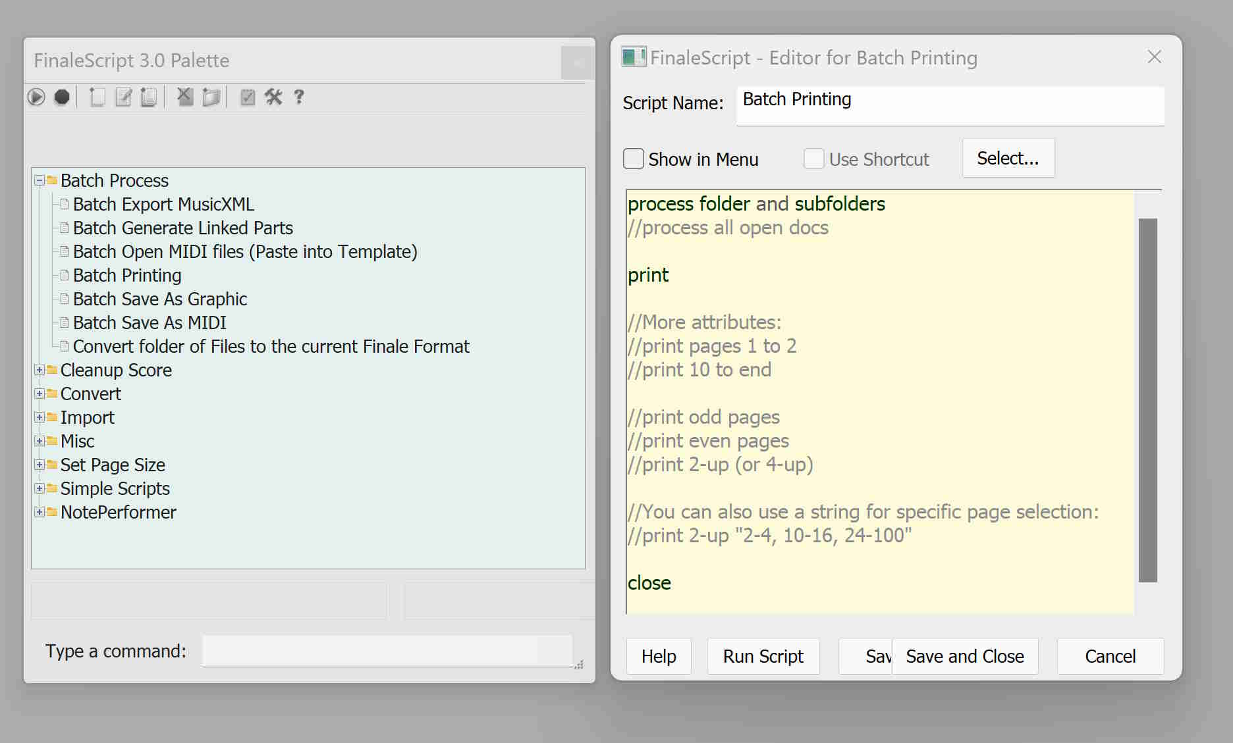Image resolution: width=1233 pixels, height=743 pixels.
Task: Click the Save and Close button
Action: pos(964,656)
